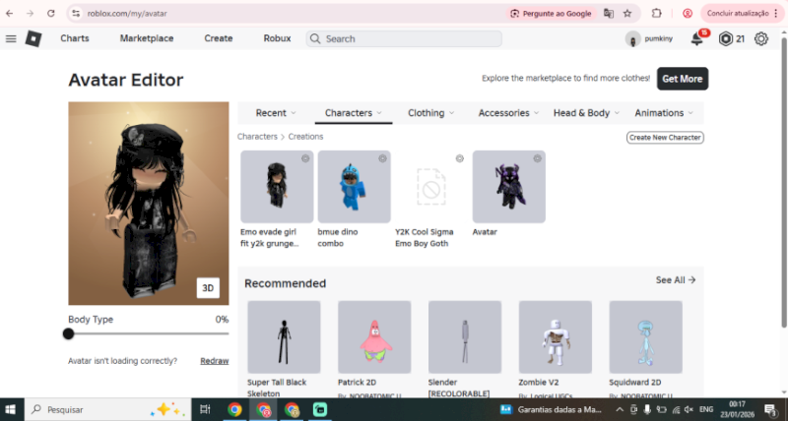788x421 pixels.
Task: Open Squidward 2D recommended item
Action: pos(646,337)
